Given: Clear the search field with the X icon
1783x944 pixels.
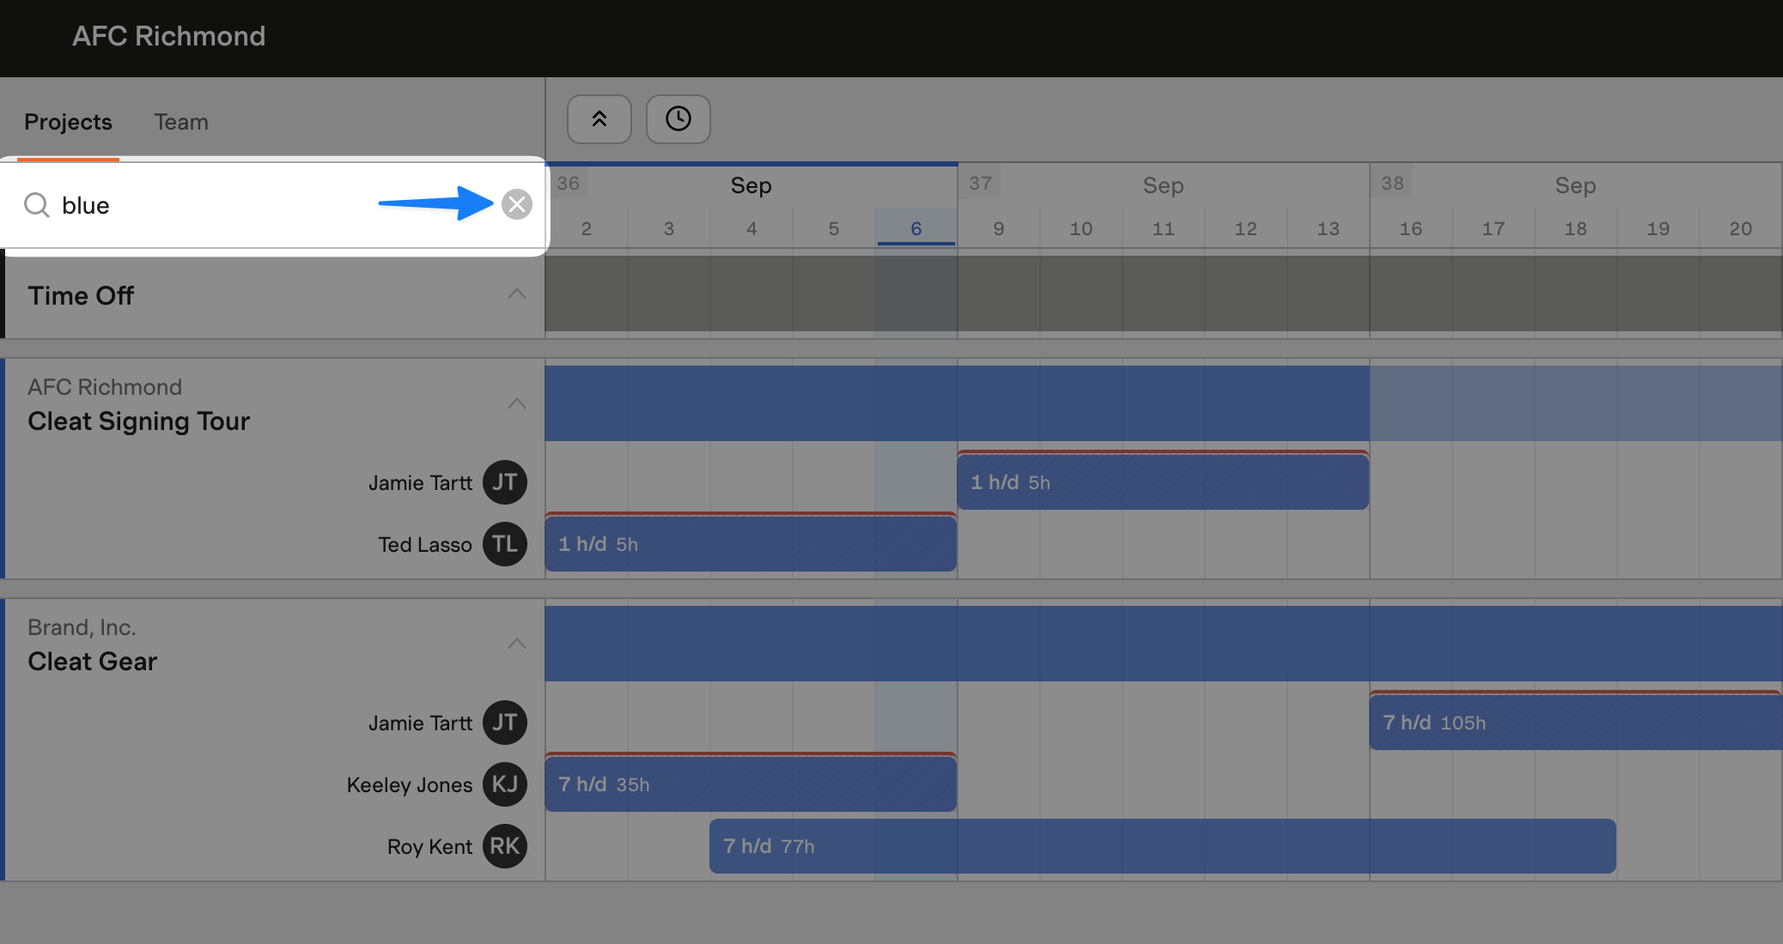Looking at the screenshot, I should point(517,204).
